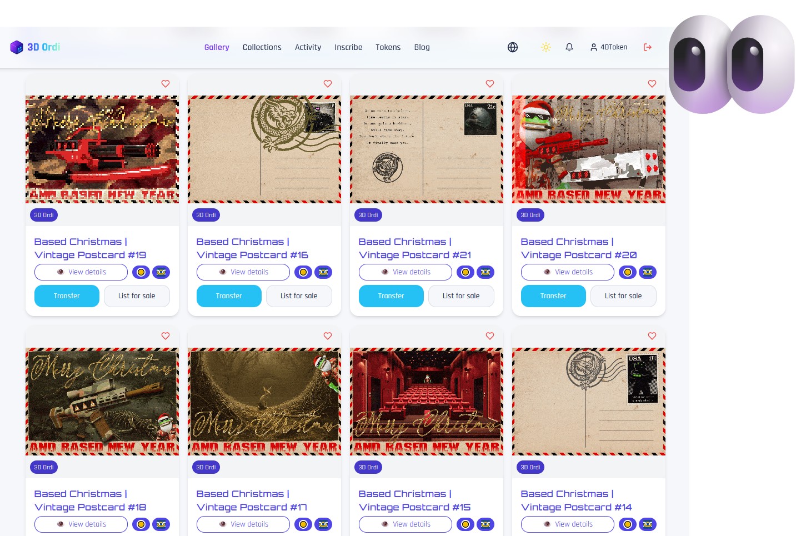View details of Postcard #18

(x=81, y=524)
